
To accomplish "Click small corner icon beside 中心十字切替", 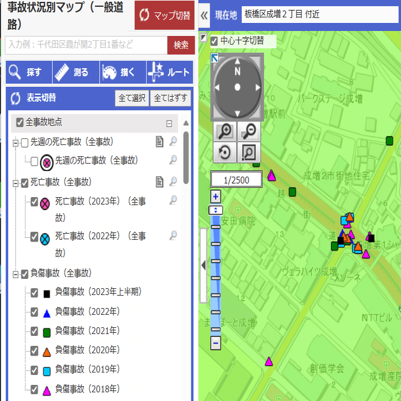I will click(x=203, y=38).
